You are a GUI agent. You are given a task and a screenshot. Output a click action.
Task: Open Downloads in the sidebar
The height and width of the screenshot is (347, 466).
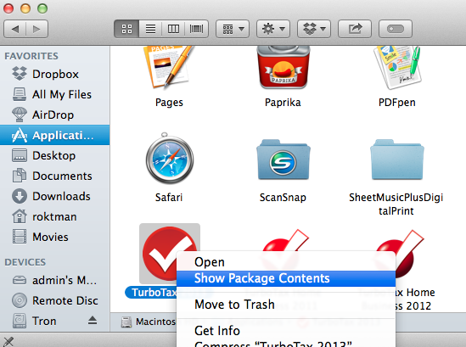54,196
